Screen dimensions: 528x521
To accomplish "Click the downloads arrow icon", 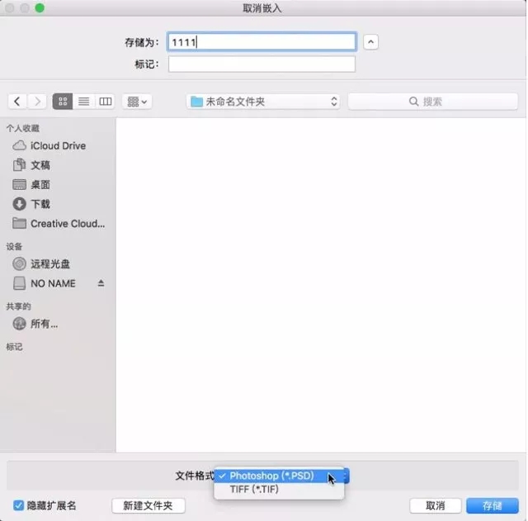I will (19, 204).
